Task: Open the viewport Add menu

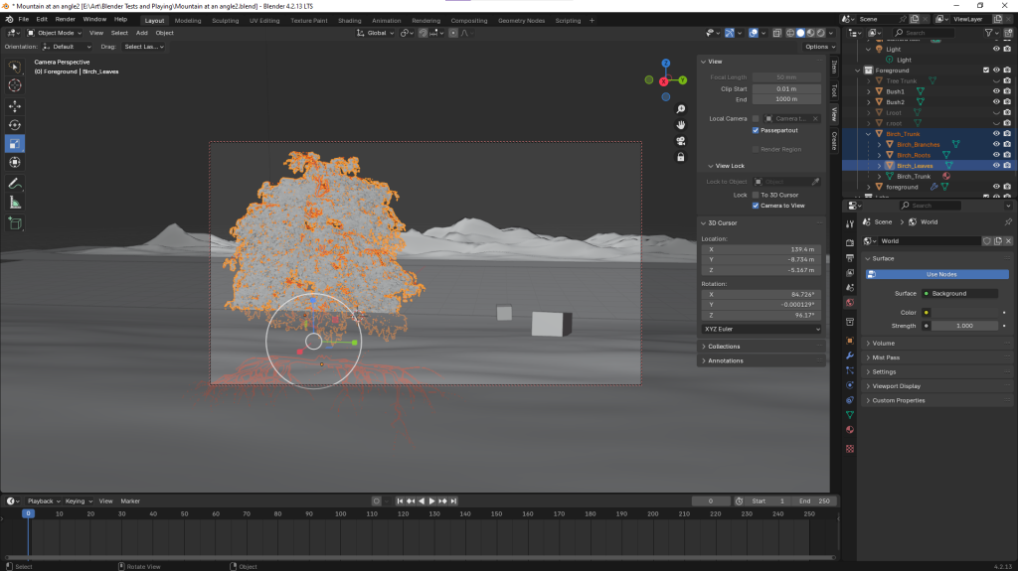Action: click(141, 33)
